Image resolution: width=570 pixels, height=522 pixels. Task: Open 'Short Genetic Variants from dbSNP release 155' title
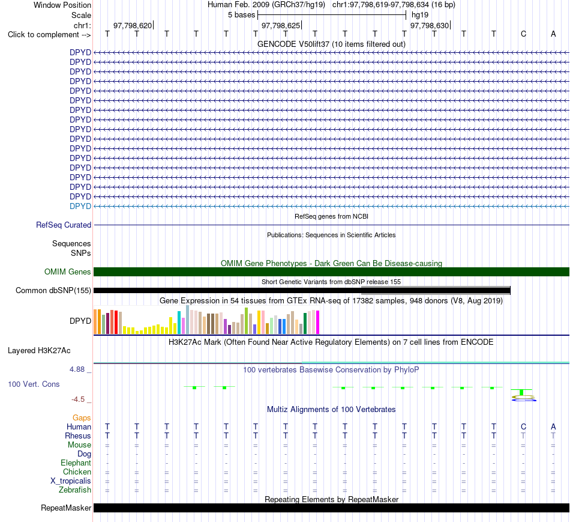pyautogui.click(x=331, y=282)
